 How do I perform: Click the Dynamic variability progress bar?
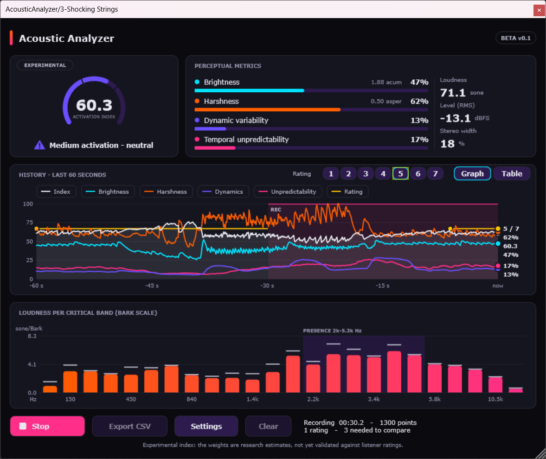pos(311,129)
